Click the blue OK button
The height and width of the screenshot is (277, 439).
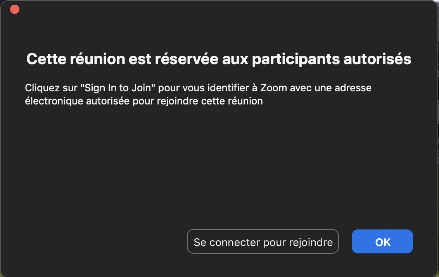[x=382, y=242]
